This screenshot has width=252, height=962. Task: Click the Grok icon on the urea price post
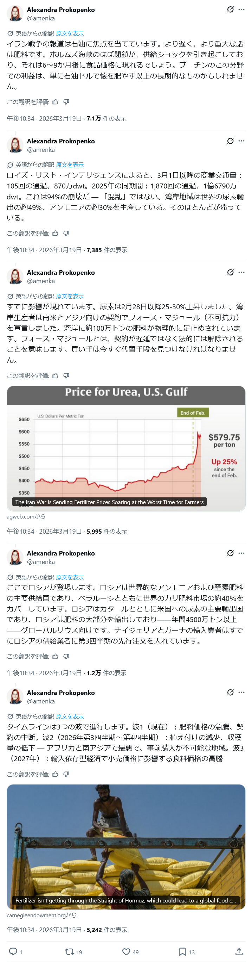pyautogui.click(x=230, y=272)
